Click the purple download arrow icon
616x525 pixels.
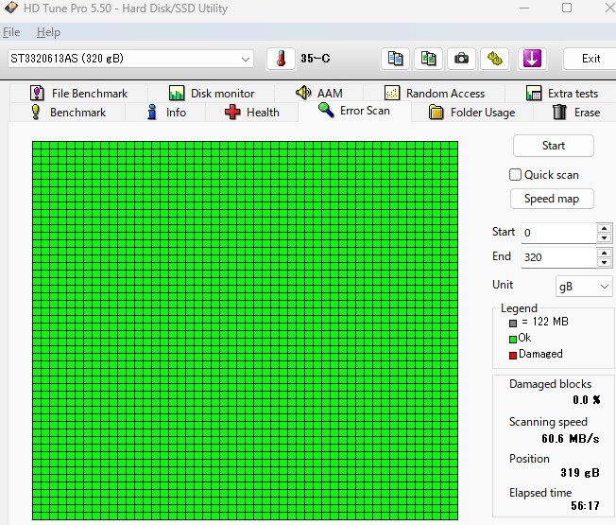coord(532,59)
